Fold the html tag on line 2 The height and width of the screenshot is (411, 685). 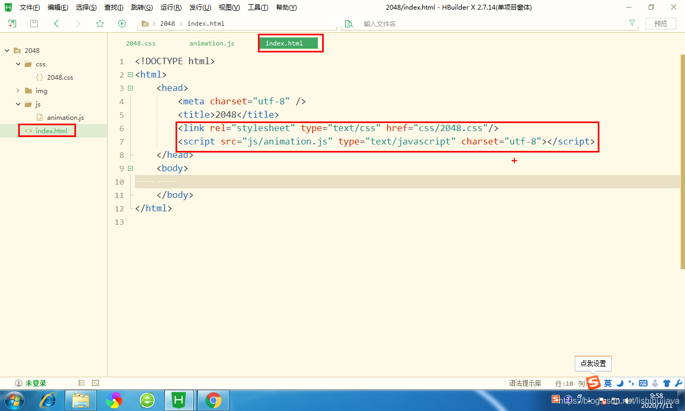coord(130,75)
